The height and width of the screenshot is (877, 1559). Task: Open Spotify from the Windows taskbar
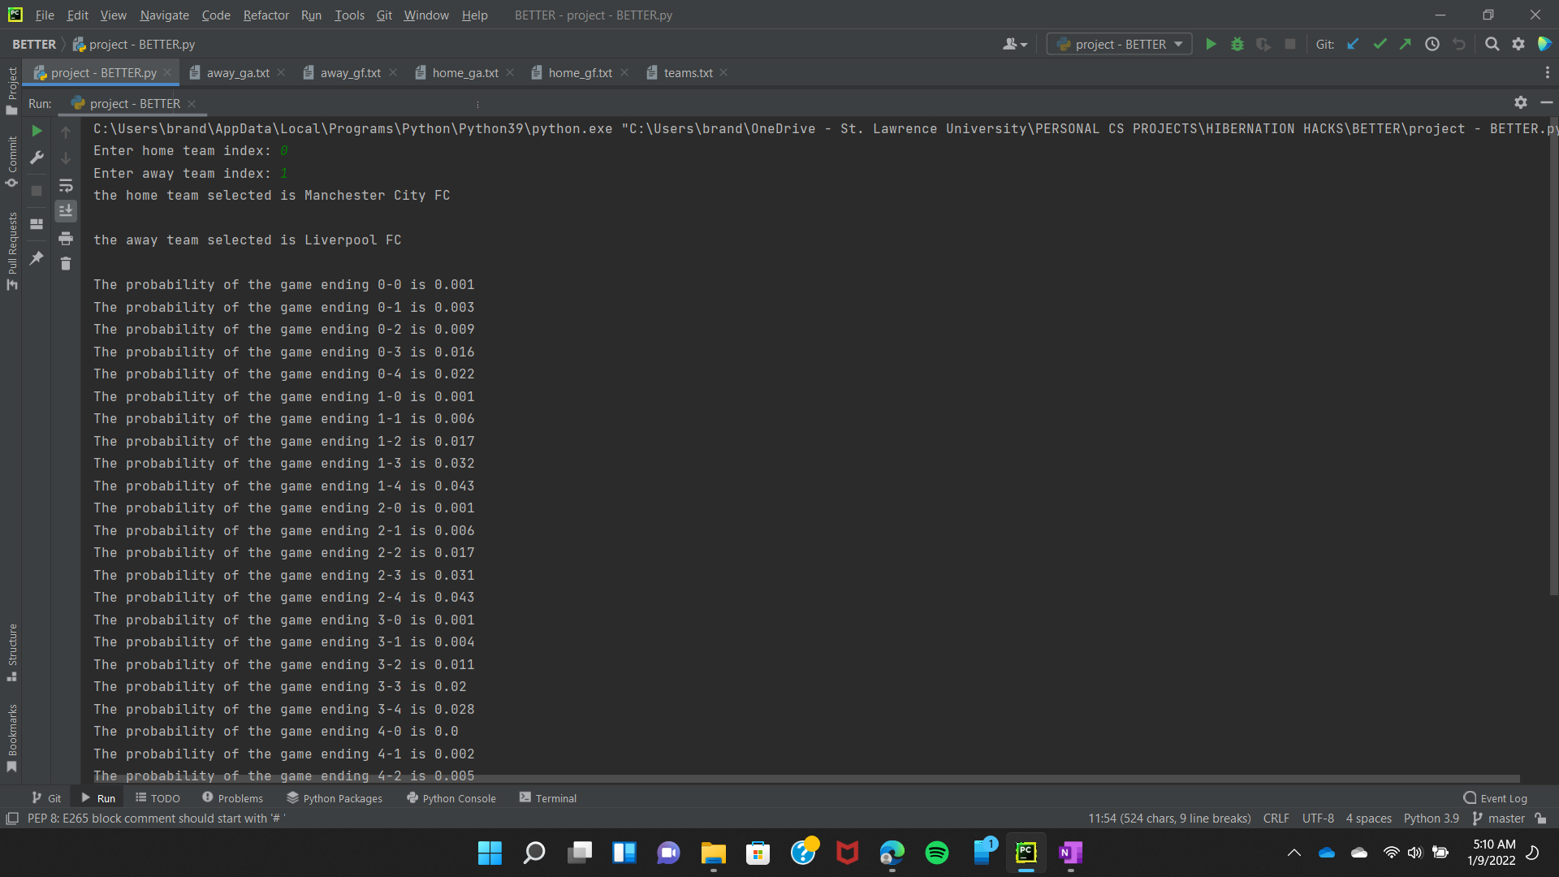click(x=936, y=853)
